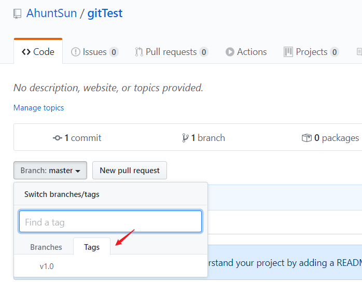Open the AhuntSun owner profile link
This screenshot has width=362, height=282.
tap(51, 13)
